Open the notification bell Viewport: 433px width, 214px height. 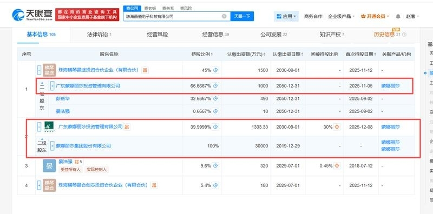[x=398, y=16]
